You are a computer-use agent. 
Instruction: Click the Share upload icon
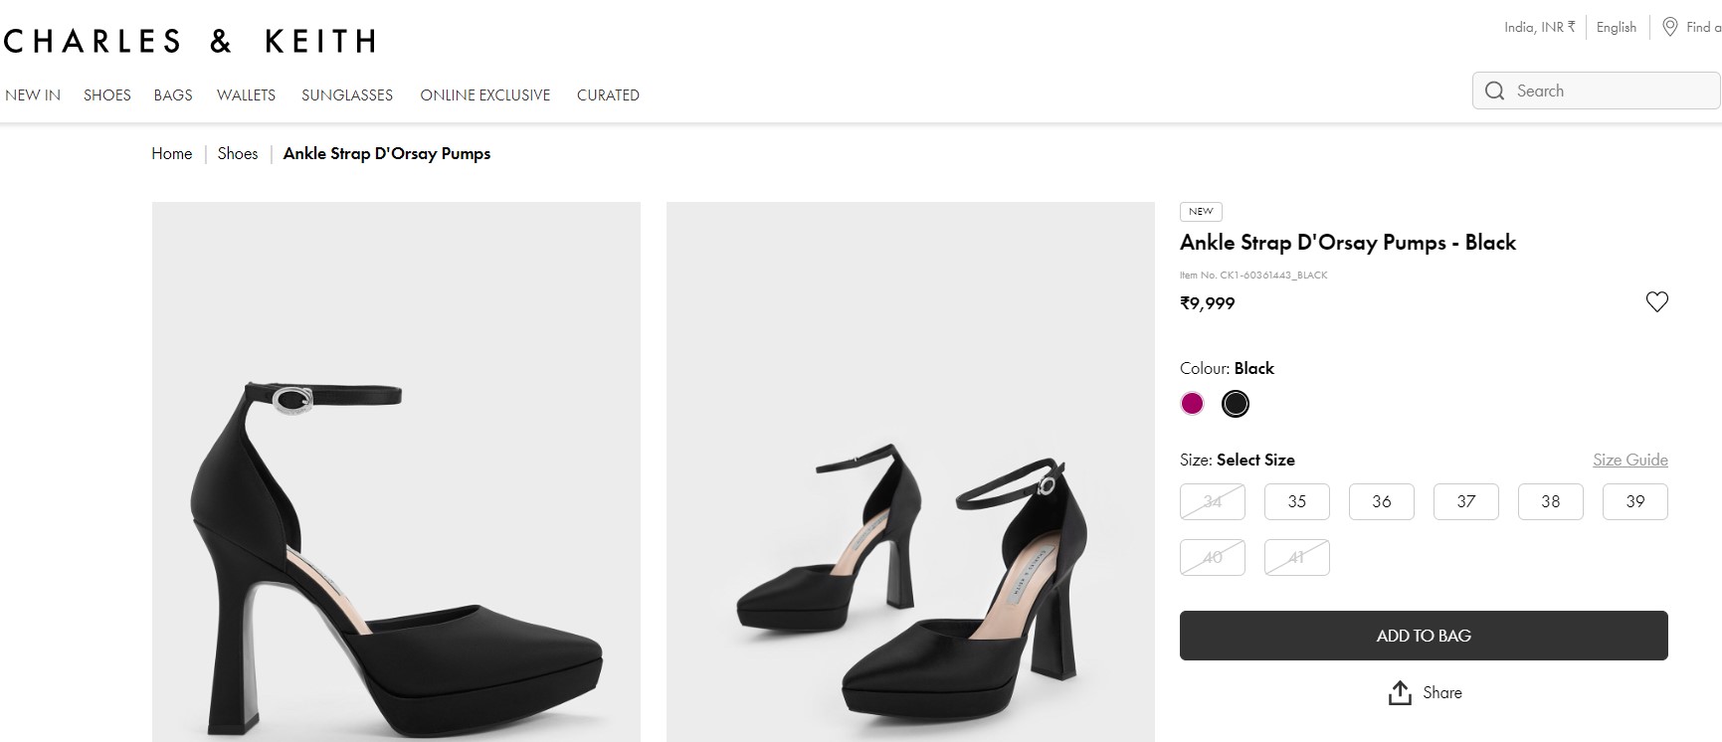click(1400, 693)
